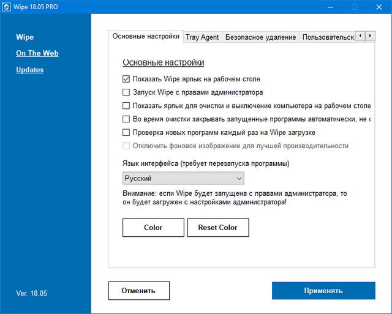This screenshot has height=314, width=392.
Task: Click the Применять apply button
Action: [x=323, y=291]
